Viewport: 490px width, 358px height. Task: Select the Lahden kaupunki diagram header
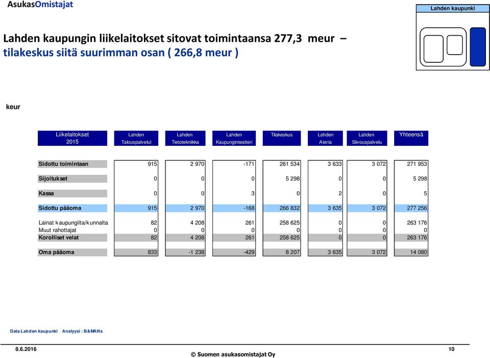453,9
